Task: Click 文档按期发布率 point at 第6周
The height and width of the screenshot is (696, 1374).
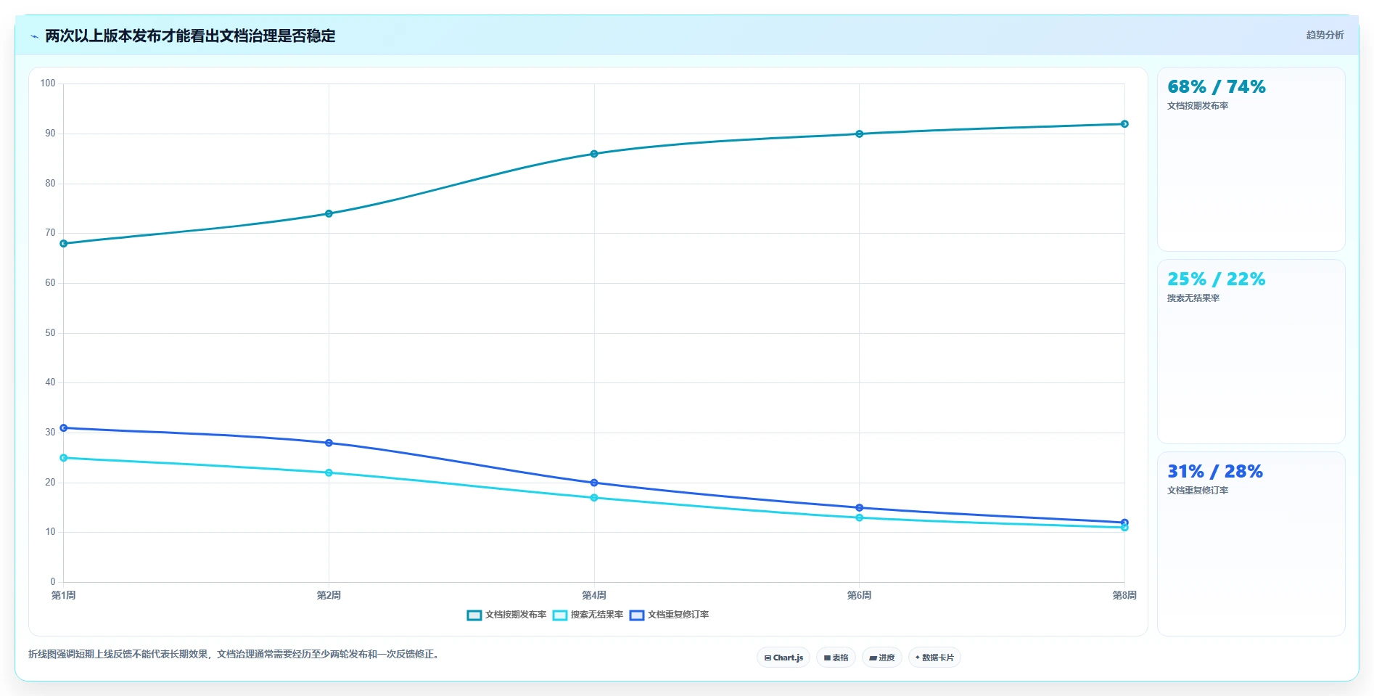Action: tap(859, 134)
